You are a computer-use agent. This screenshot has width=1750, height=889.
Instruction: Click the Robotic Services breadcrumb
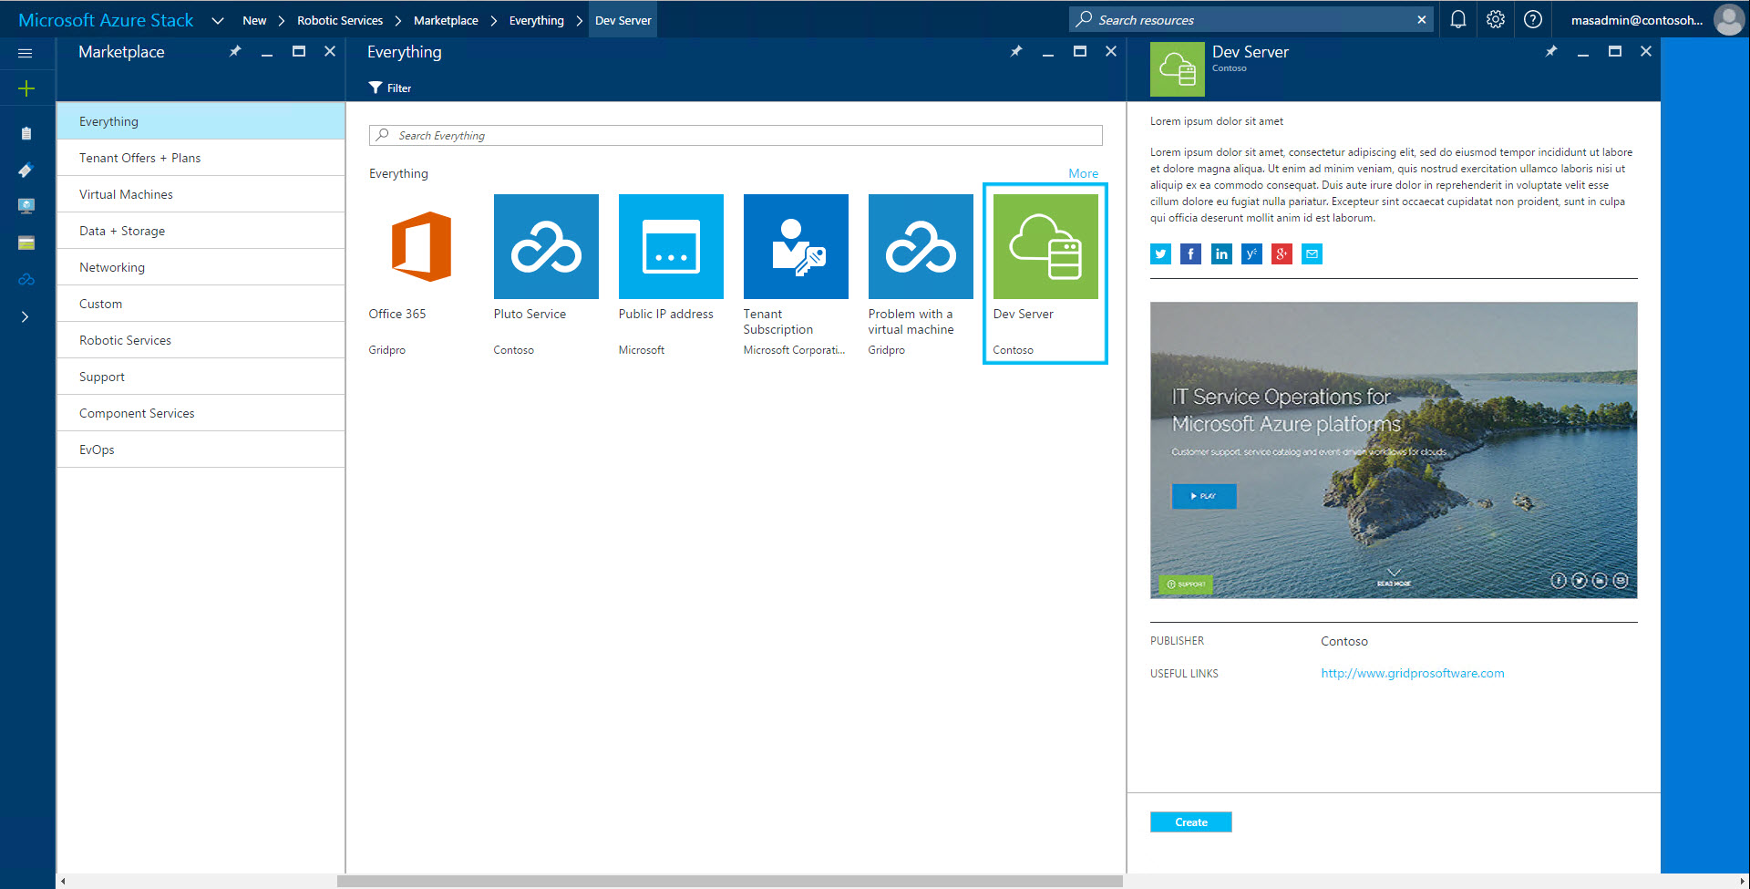coord(340,20)
